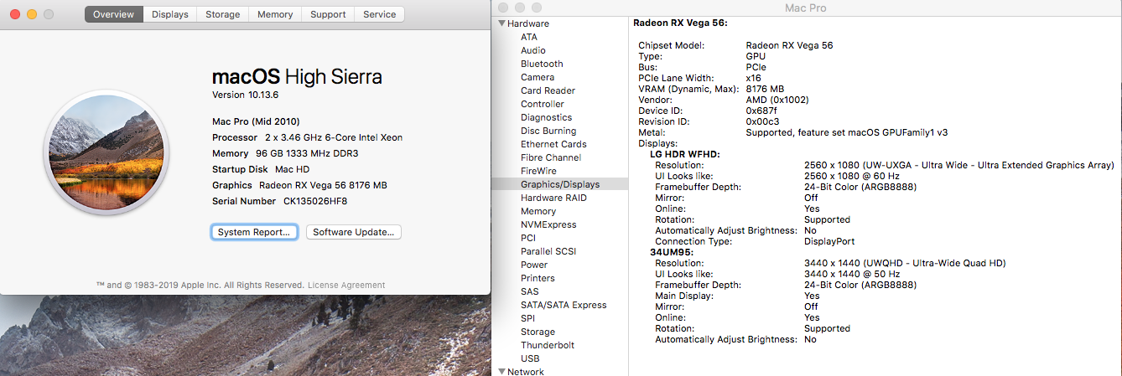Screen dimensions: 1122x376
Task: Select Bluetooth in the sidebar
Action: pos(542,64)
